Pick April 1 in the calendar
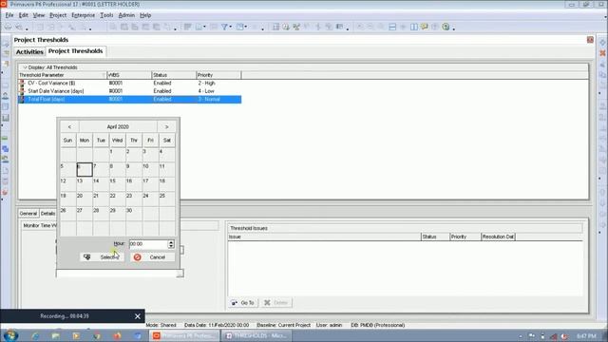This screenshot has height=342, width=608. [117, 155]
